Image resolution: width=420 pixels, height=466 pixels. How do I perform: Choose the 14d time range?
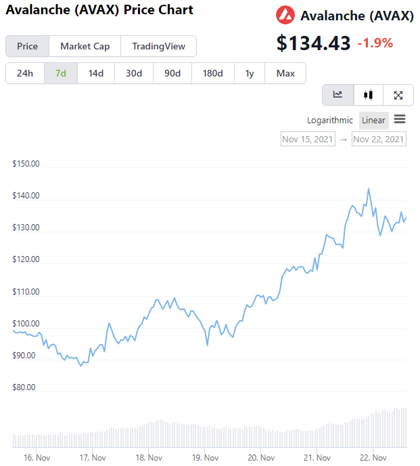[96, 73]
